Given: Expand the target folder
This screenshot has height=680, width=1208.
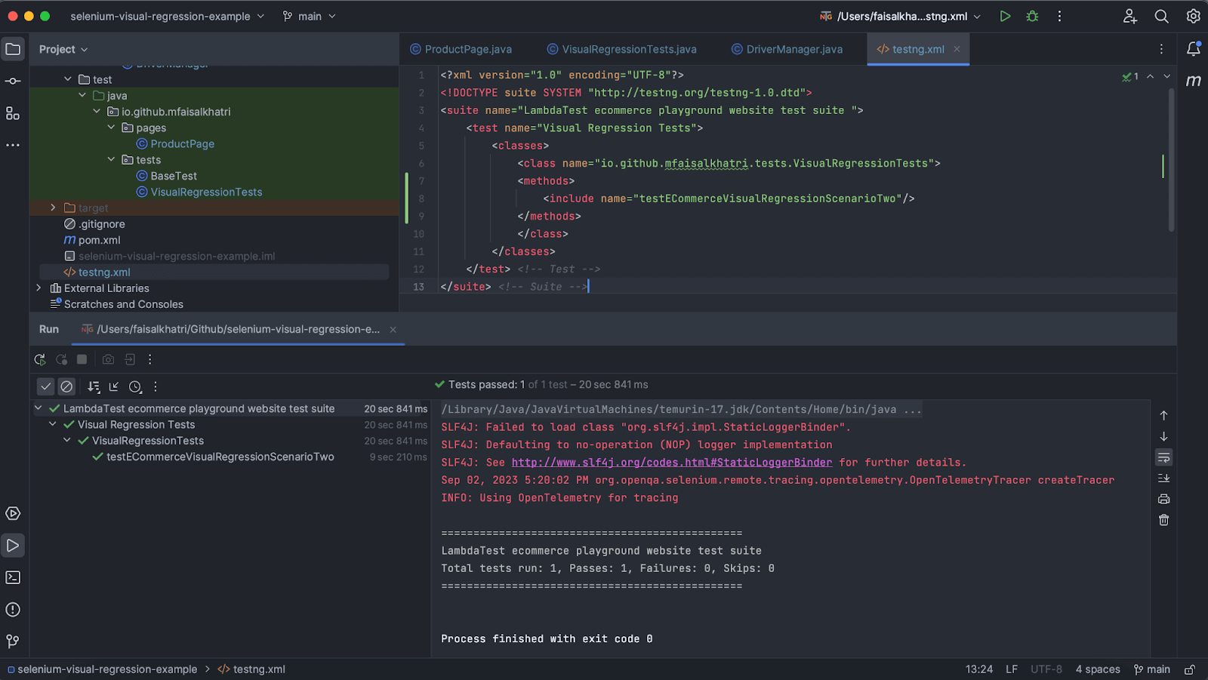Looking at the screenshot, I should (x=52, y=208).
